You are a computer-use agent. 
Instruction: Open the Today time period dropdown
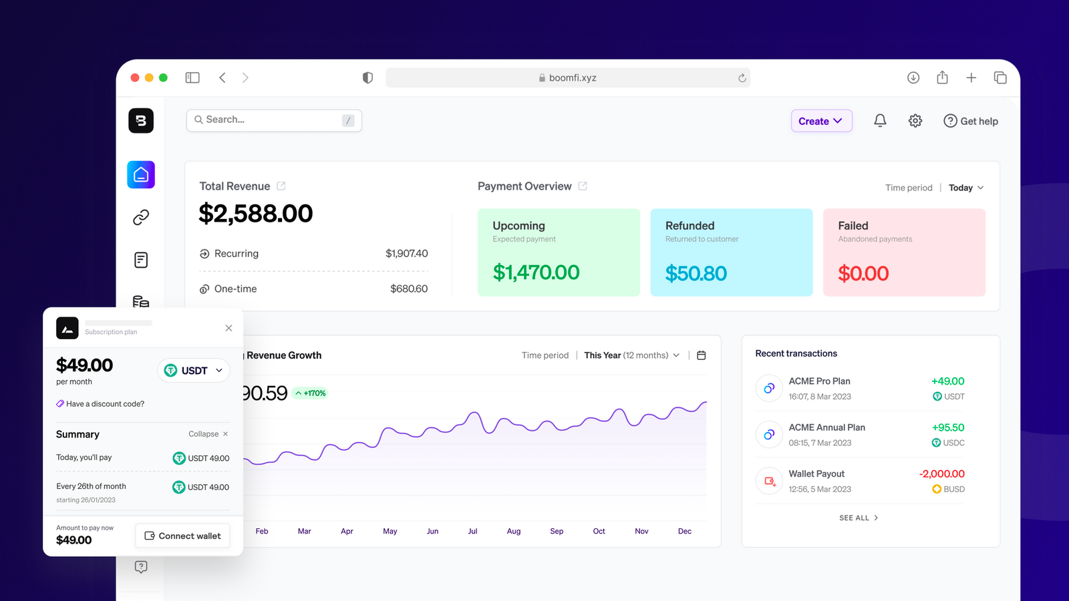966,188
